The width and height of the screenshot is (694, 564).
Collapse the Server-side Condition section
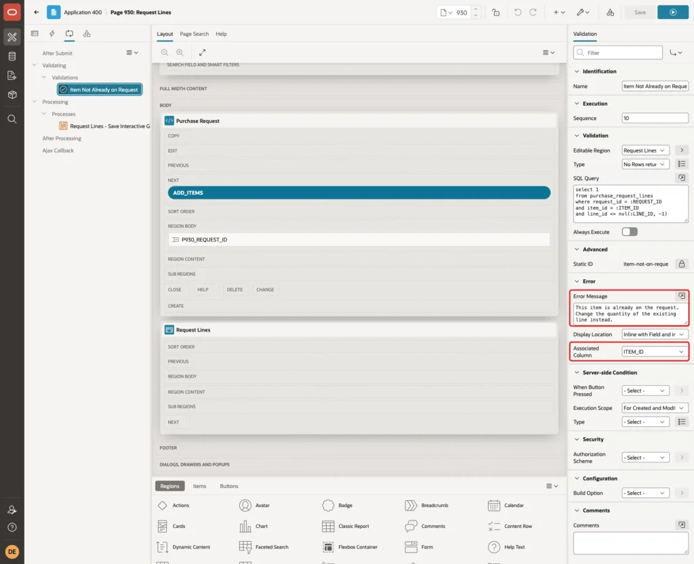pos(576,372)
